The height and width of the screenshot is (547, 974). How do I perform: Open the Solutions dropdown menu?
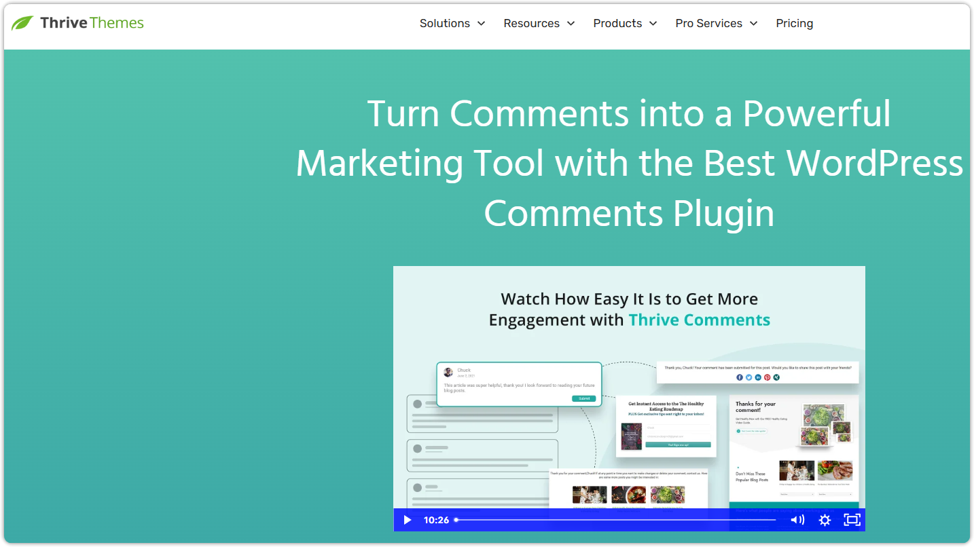click(452, 23)
